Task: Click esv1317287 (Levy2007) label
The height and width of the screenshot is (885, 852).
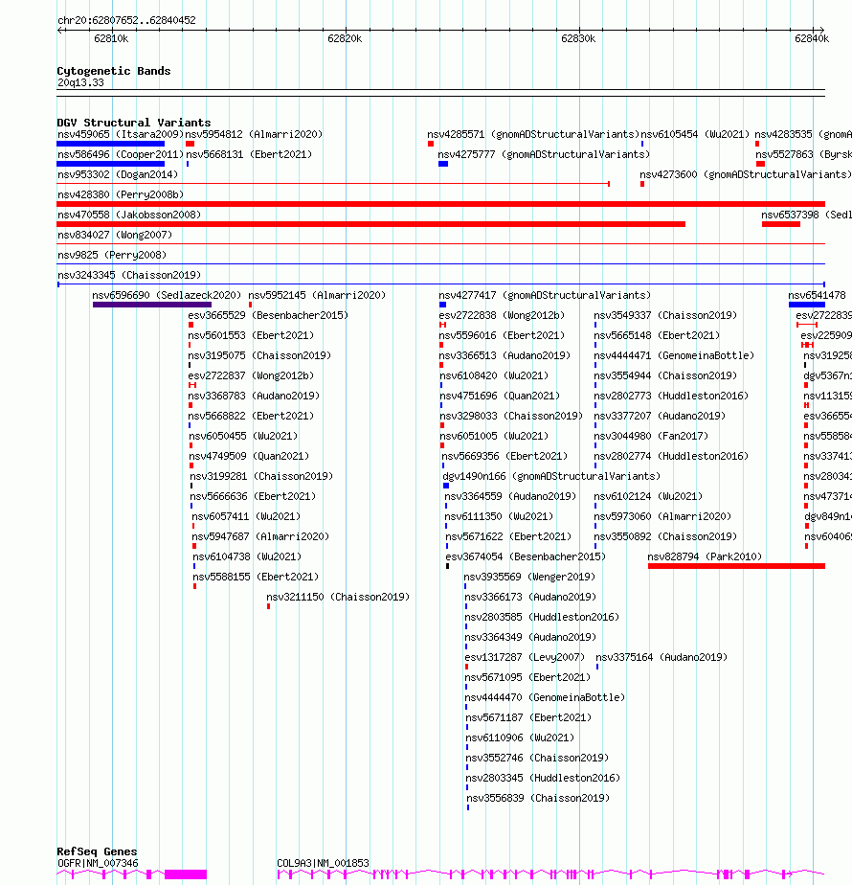Action: 525,658
